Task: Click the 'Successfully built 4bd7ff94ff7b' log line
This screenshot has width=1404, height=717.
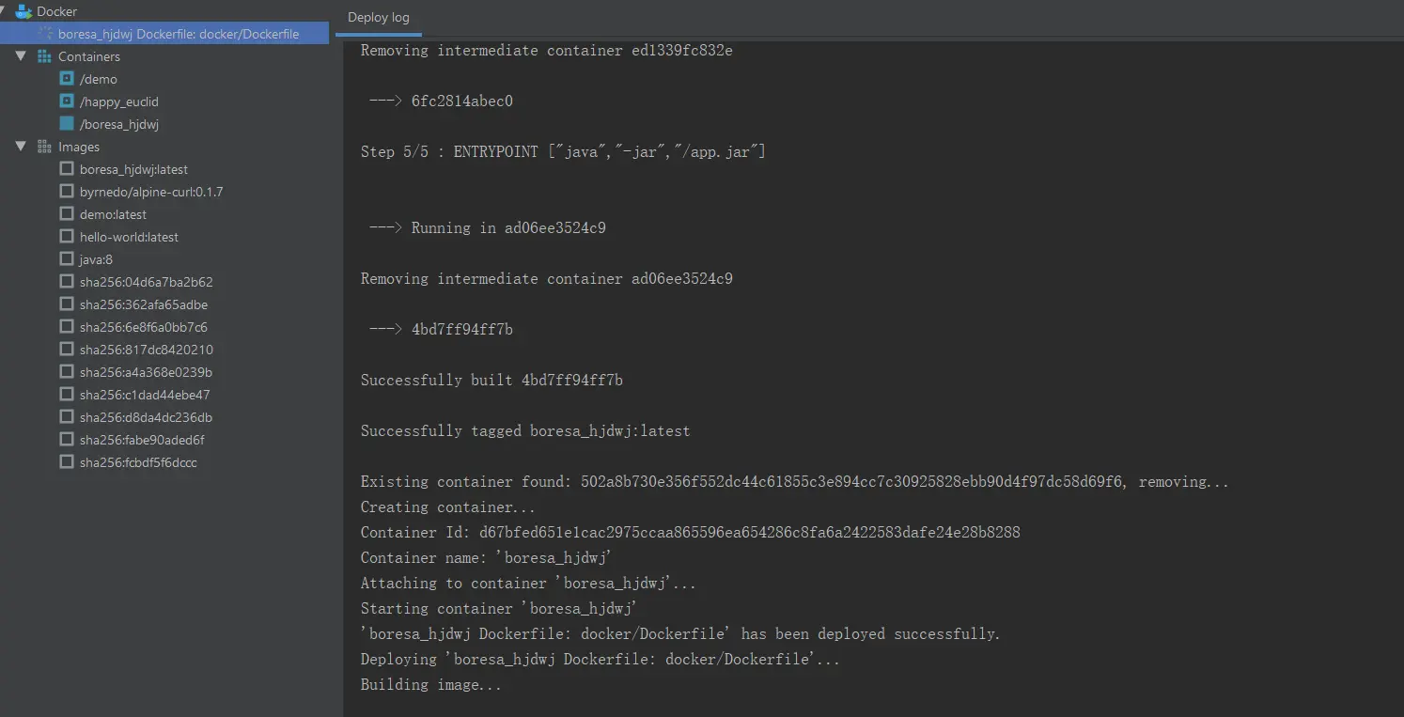Action: (x=491, y=380)
